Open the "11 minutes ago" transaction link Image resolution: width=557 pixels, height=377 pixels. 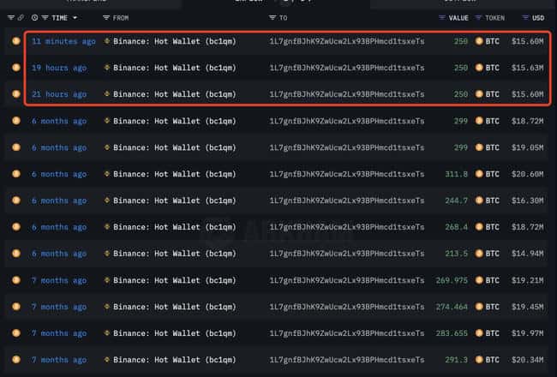[63, 41]
